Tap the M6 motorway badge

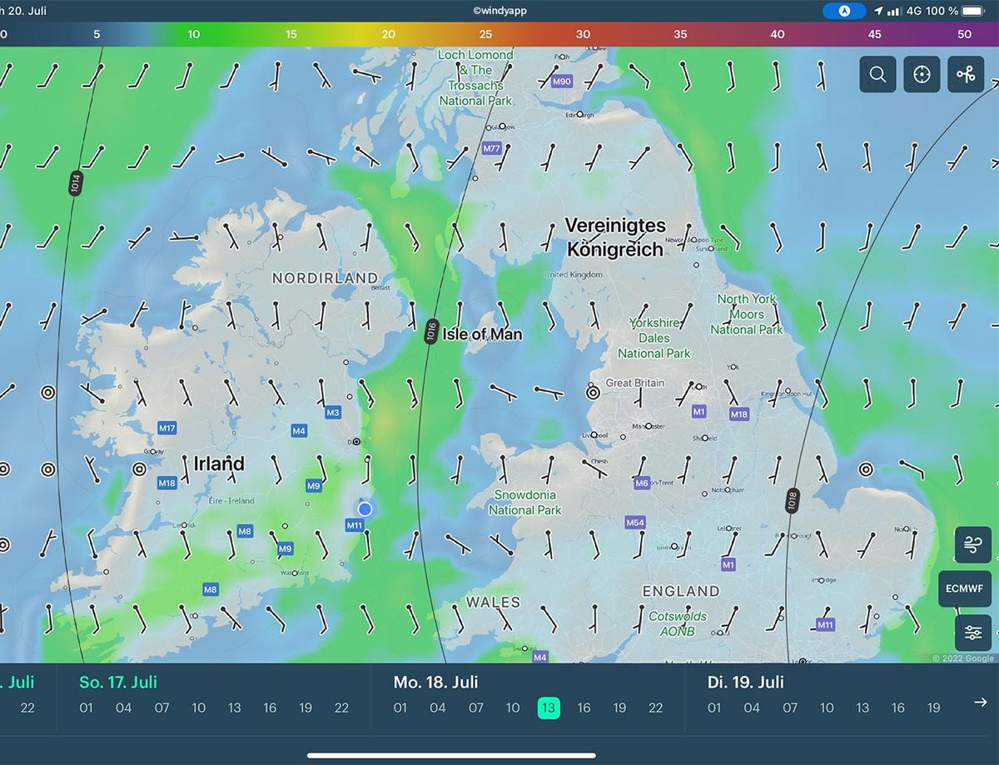point(641,483)
